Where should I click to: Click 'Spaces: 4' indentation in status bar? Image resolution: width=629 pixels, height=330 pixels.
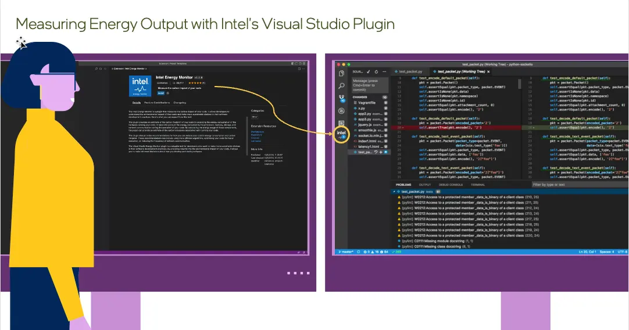coord(606,252)
